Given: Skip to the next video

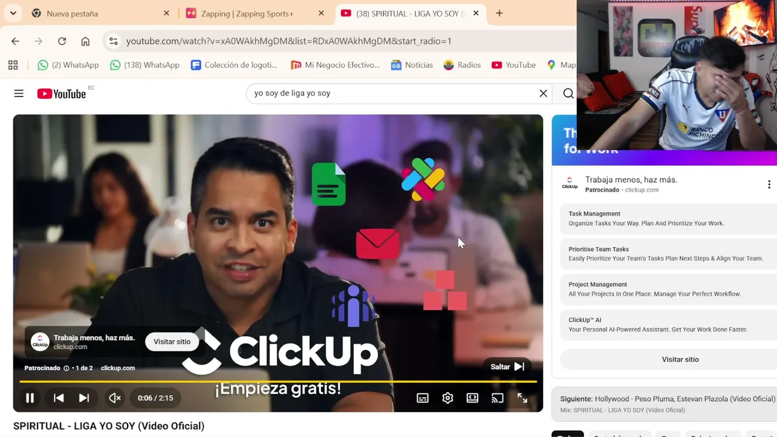Looking at the screenshot, I should 84,398.
